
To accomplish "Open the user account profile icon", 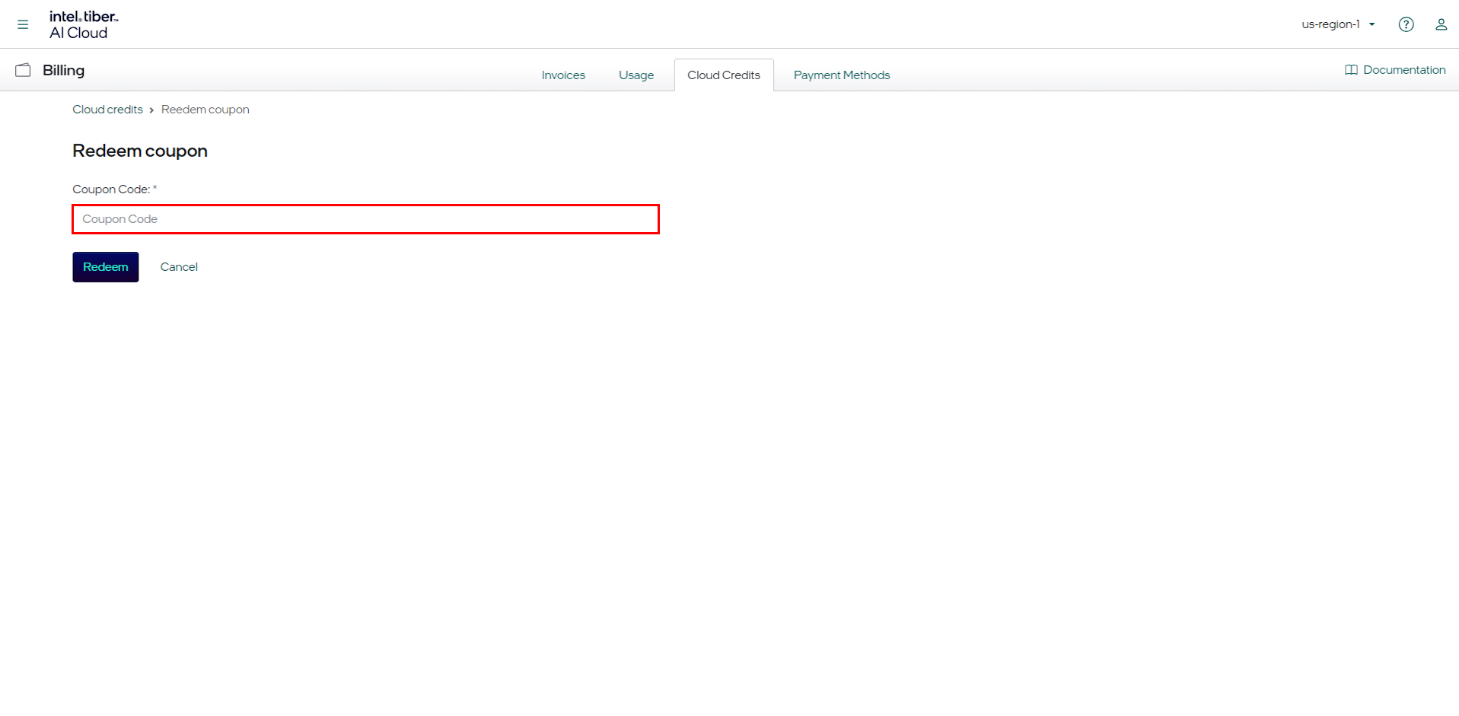I will 1441,24.
